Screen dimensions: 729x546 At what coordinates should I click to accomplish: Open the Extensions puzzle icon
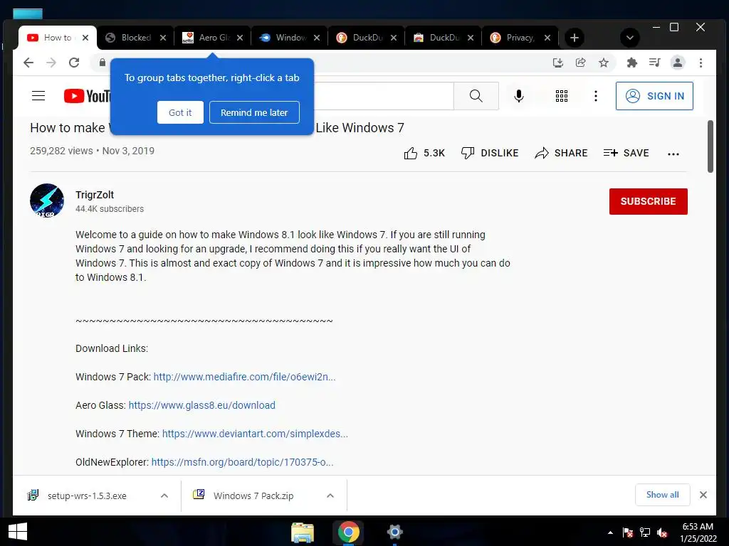tap(632, 63)
